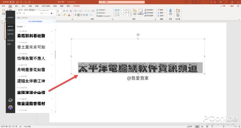Switch to the 形状格式 Shape Format tab
The height and width of the screenshot is (128, 241).
[76, 6]
